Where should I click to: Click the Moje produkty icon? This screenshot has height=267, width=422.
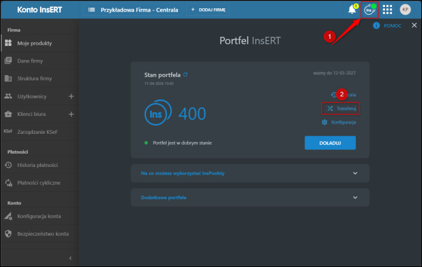pyautogui.click(x=8, y=43)
